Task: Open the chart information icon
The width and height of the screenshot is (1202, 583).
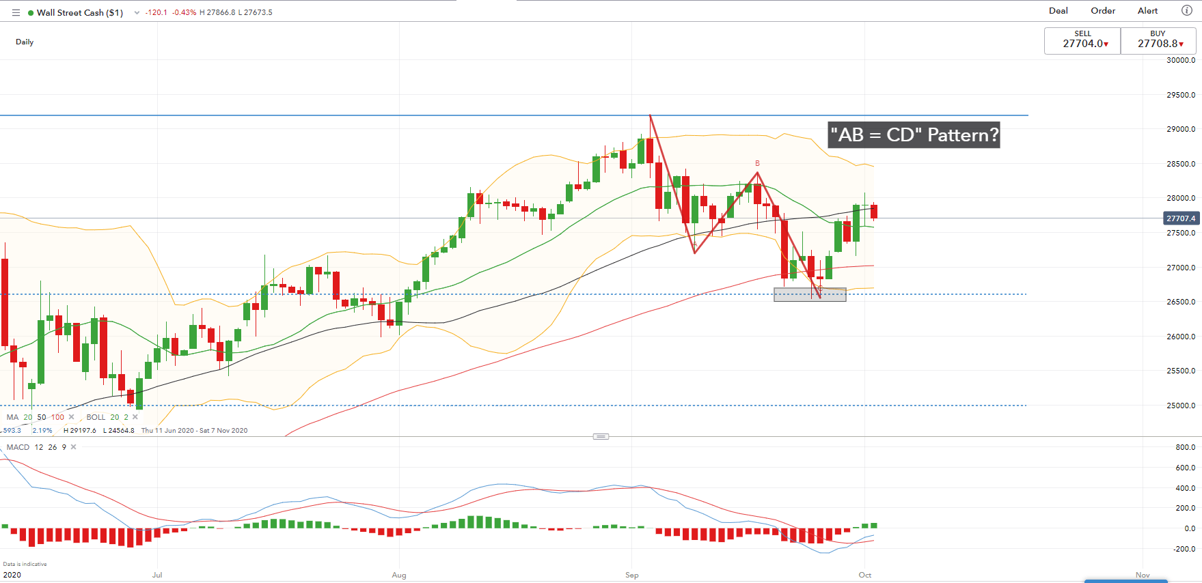Action: click(1187, 10)
